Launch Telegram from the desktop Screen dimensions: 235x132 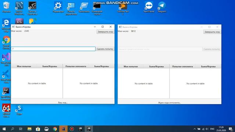162,7
